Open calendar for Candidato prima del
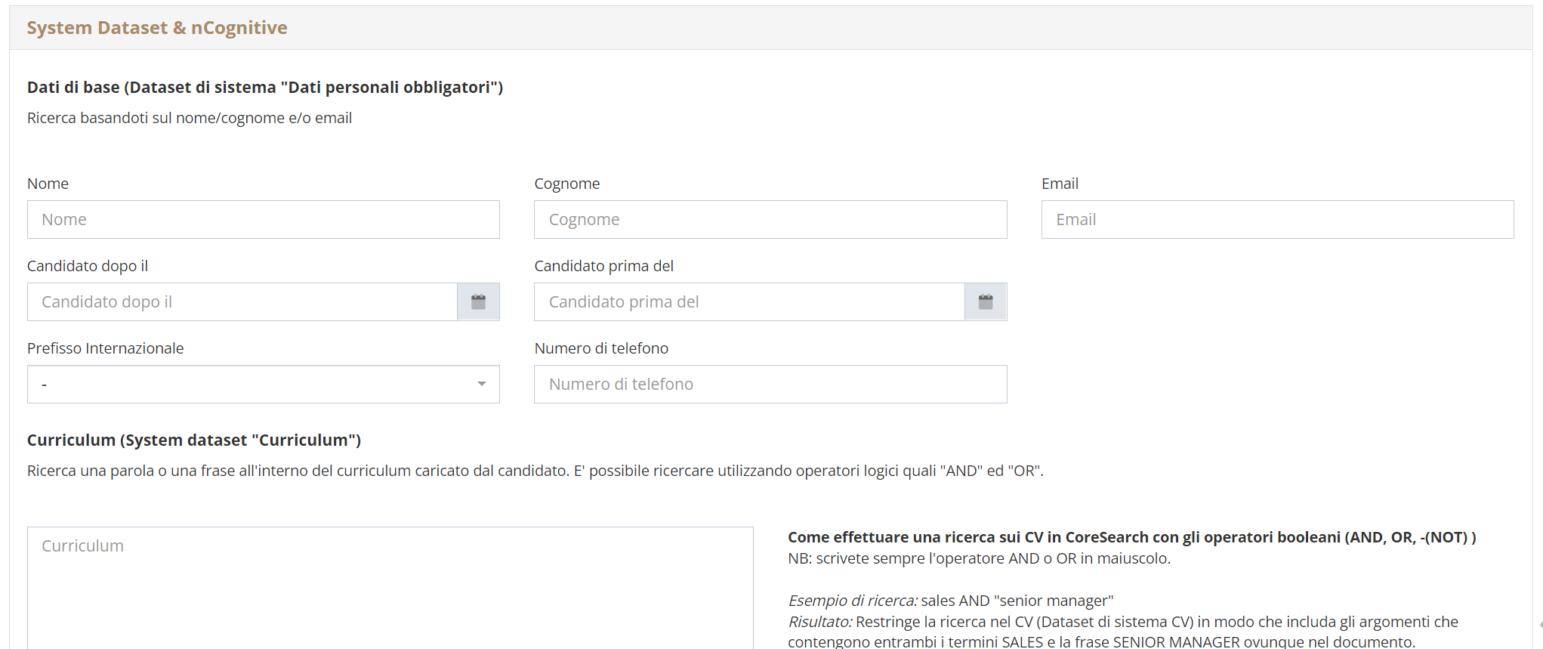Image resolution: width=1543 pixels, height=649 pixels. [x=986, y=302]
